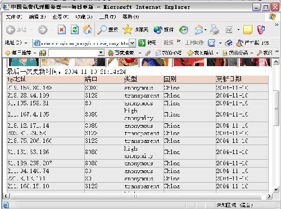The image size is (281, 209).
Task: Expand the Links bar overflow chevron
Action: (179, 41)
